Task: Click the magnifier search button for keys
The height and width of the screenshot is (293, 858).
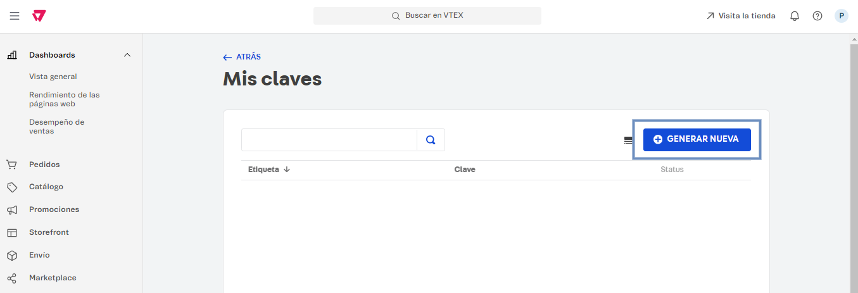Action: click(x=431, y=140)
